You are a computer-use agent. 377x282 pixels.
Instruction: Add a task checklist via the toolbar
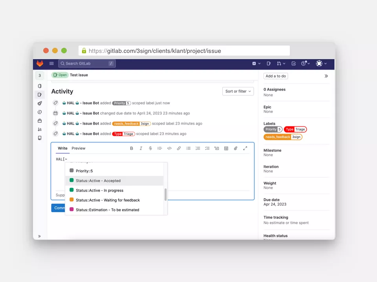pos(207,148)
